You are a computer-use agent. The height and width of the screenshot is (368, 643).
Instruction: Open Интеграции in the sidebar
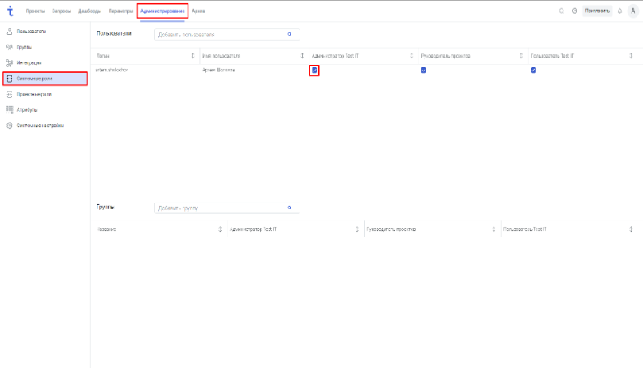[45, 62]
